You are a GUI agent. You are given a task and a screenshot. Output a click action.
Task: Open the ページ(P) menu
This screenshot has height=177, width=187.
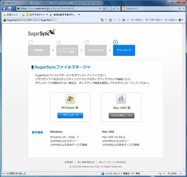137,20
